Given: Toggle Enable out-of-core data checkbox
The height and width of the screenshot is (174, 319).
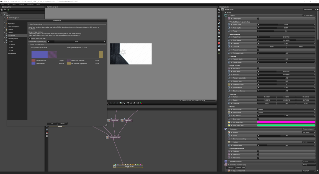Looking at the screenshot, I should pos(30,39).
